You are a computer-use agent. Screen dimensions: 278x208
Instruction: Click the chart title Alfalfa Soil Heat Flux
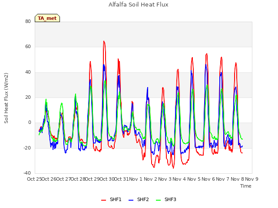coord(139,5)
